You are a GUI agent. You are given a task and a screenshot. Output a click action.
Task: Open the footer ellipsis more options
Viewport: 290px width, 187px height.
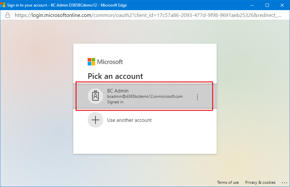(x=284, y=182)
